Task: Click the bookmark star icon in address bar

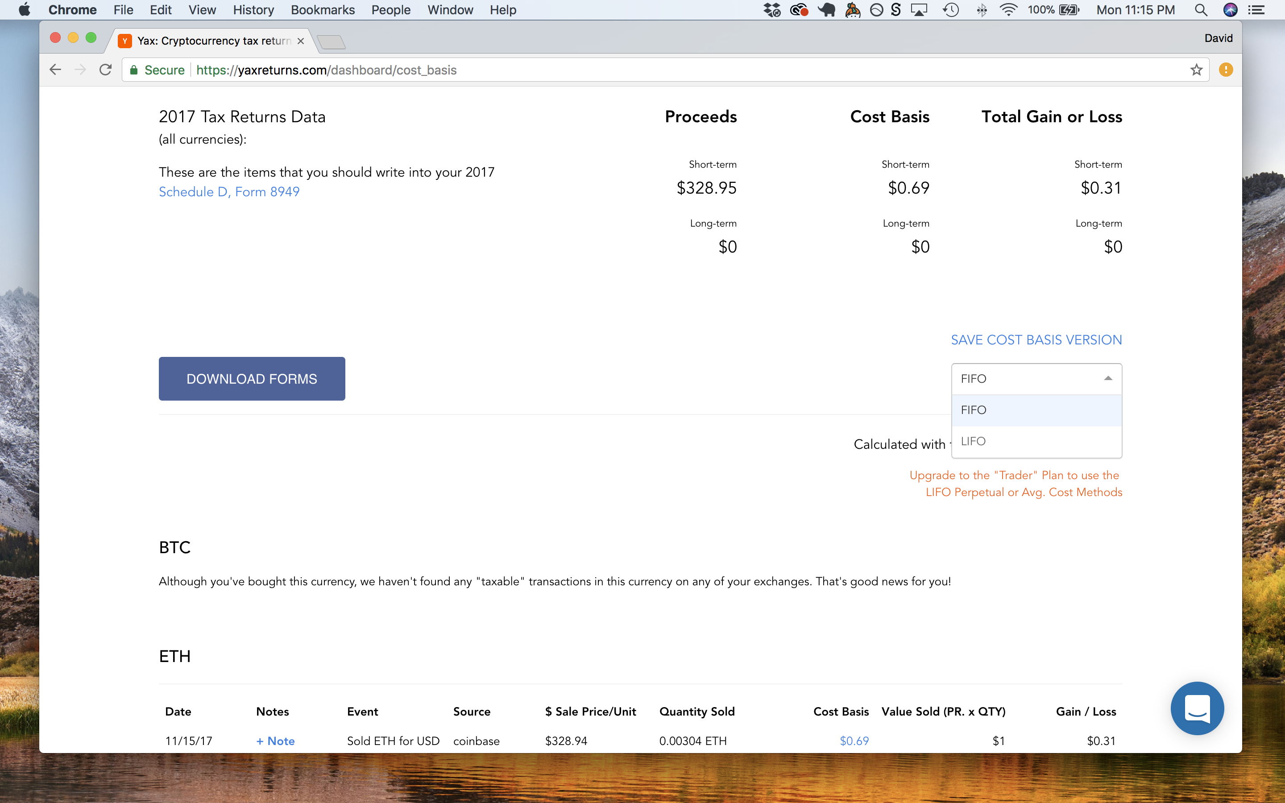Action: tap(1196, 70)
